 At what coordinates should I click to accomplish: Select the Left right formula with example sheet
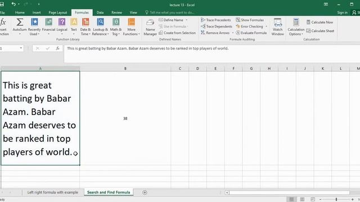(52, 192)
